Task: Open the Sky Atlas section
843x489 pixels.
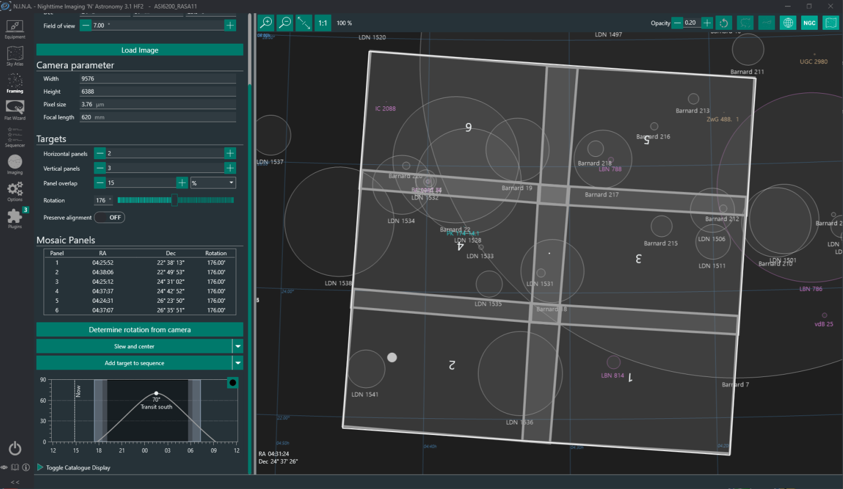Action: (15, 56)
